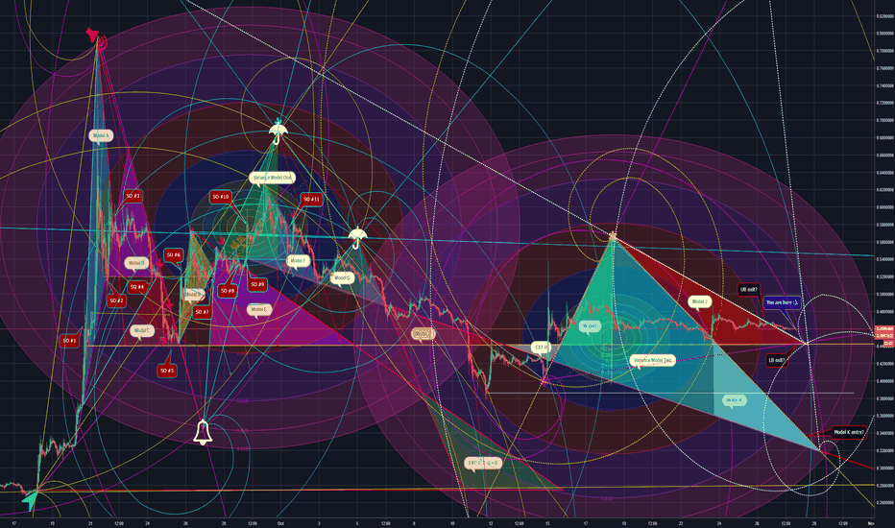Screen dimensions: 895x528
Task: Click the '22' date on time axis
Action: pyautogui.click(x=681, y=523)
